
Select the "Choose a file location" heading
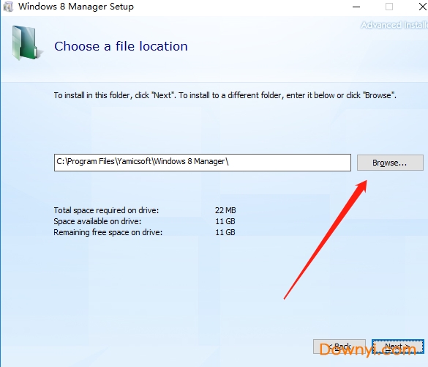click(x=121, y=46)
